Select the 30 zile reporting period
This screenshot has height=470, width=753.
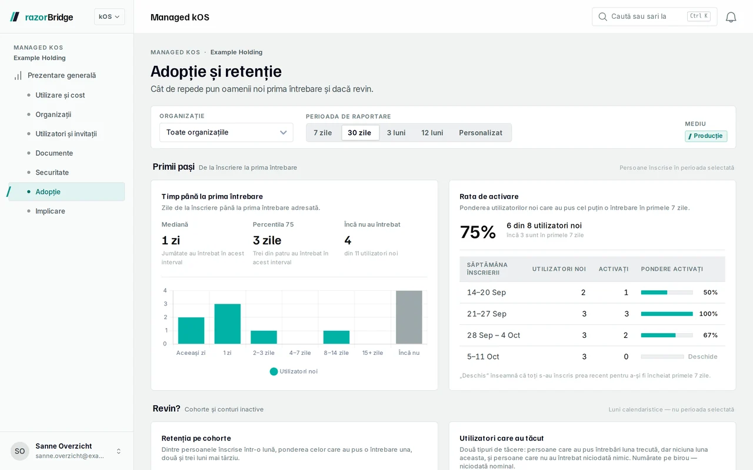click(x=359, y=133)
